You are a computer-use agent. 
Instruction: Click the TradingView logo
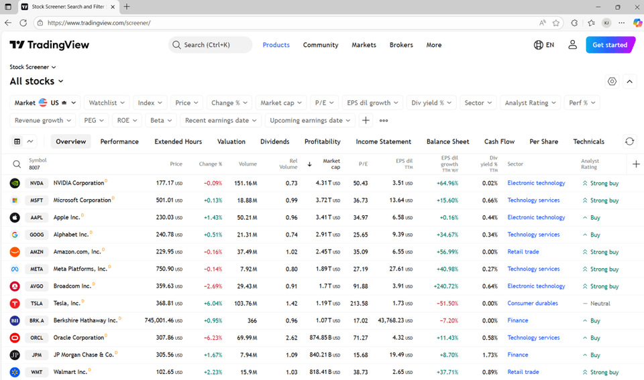click(x=49, y=45)
